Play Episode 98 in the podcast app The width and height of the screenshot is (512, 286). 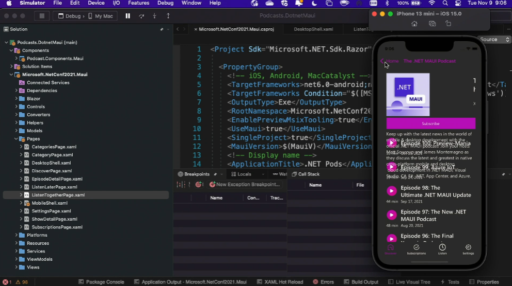[x=392, y=191]
